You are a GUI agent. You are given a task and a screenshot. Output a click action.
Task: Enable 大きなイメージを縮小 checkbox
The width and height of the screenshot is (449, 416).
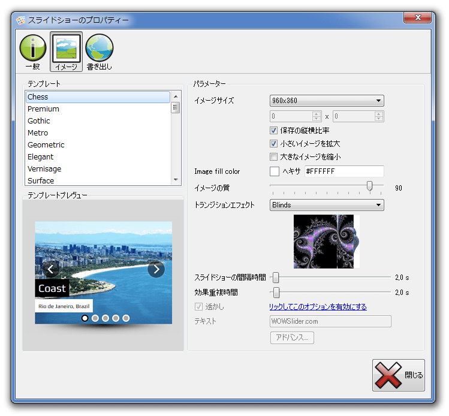273,156
